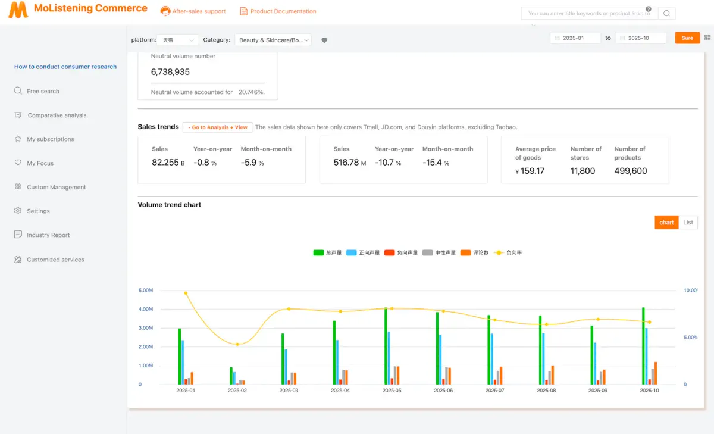The width and height of the screenshot is (714, 434).
Task: Select the Comparative analysis icon
Action: pos(18,115)
